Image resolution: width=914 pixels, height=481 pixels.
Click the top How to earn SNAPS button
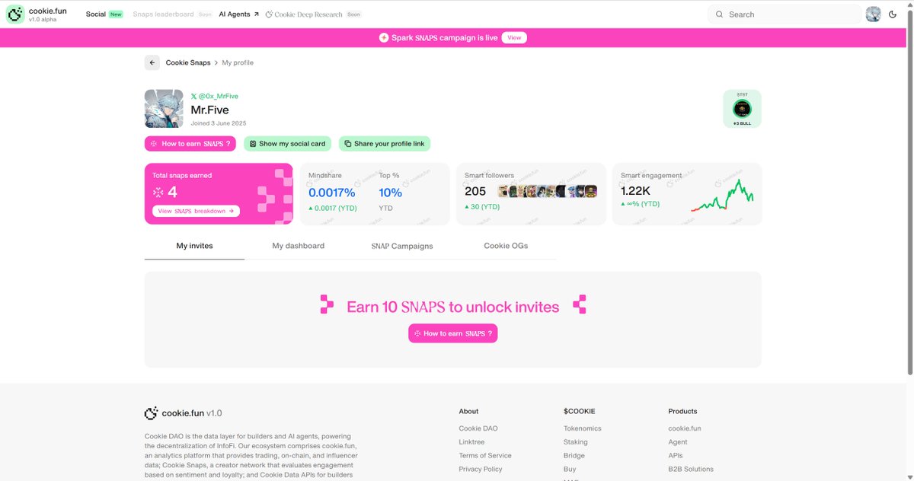(191, 143)
